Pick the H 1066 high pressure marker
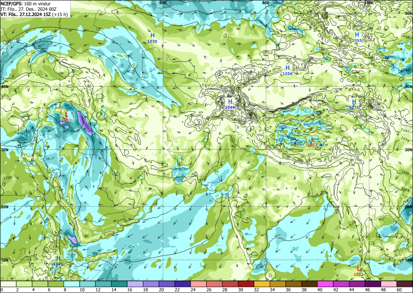413x293 pixels. click(230, 104)
